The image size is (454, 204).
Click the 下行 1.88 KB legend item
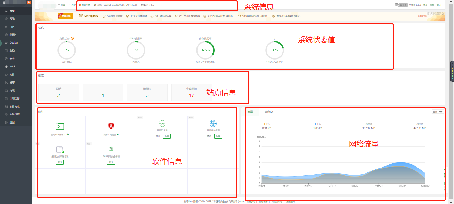318,126
